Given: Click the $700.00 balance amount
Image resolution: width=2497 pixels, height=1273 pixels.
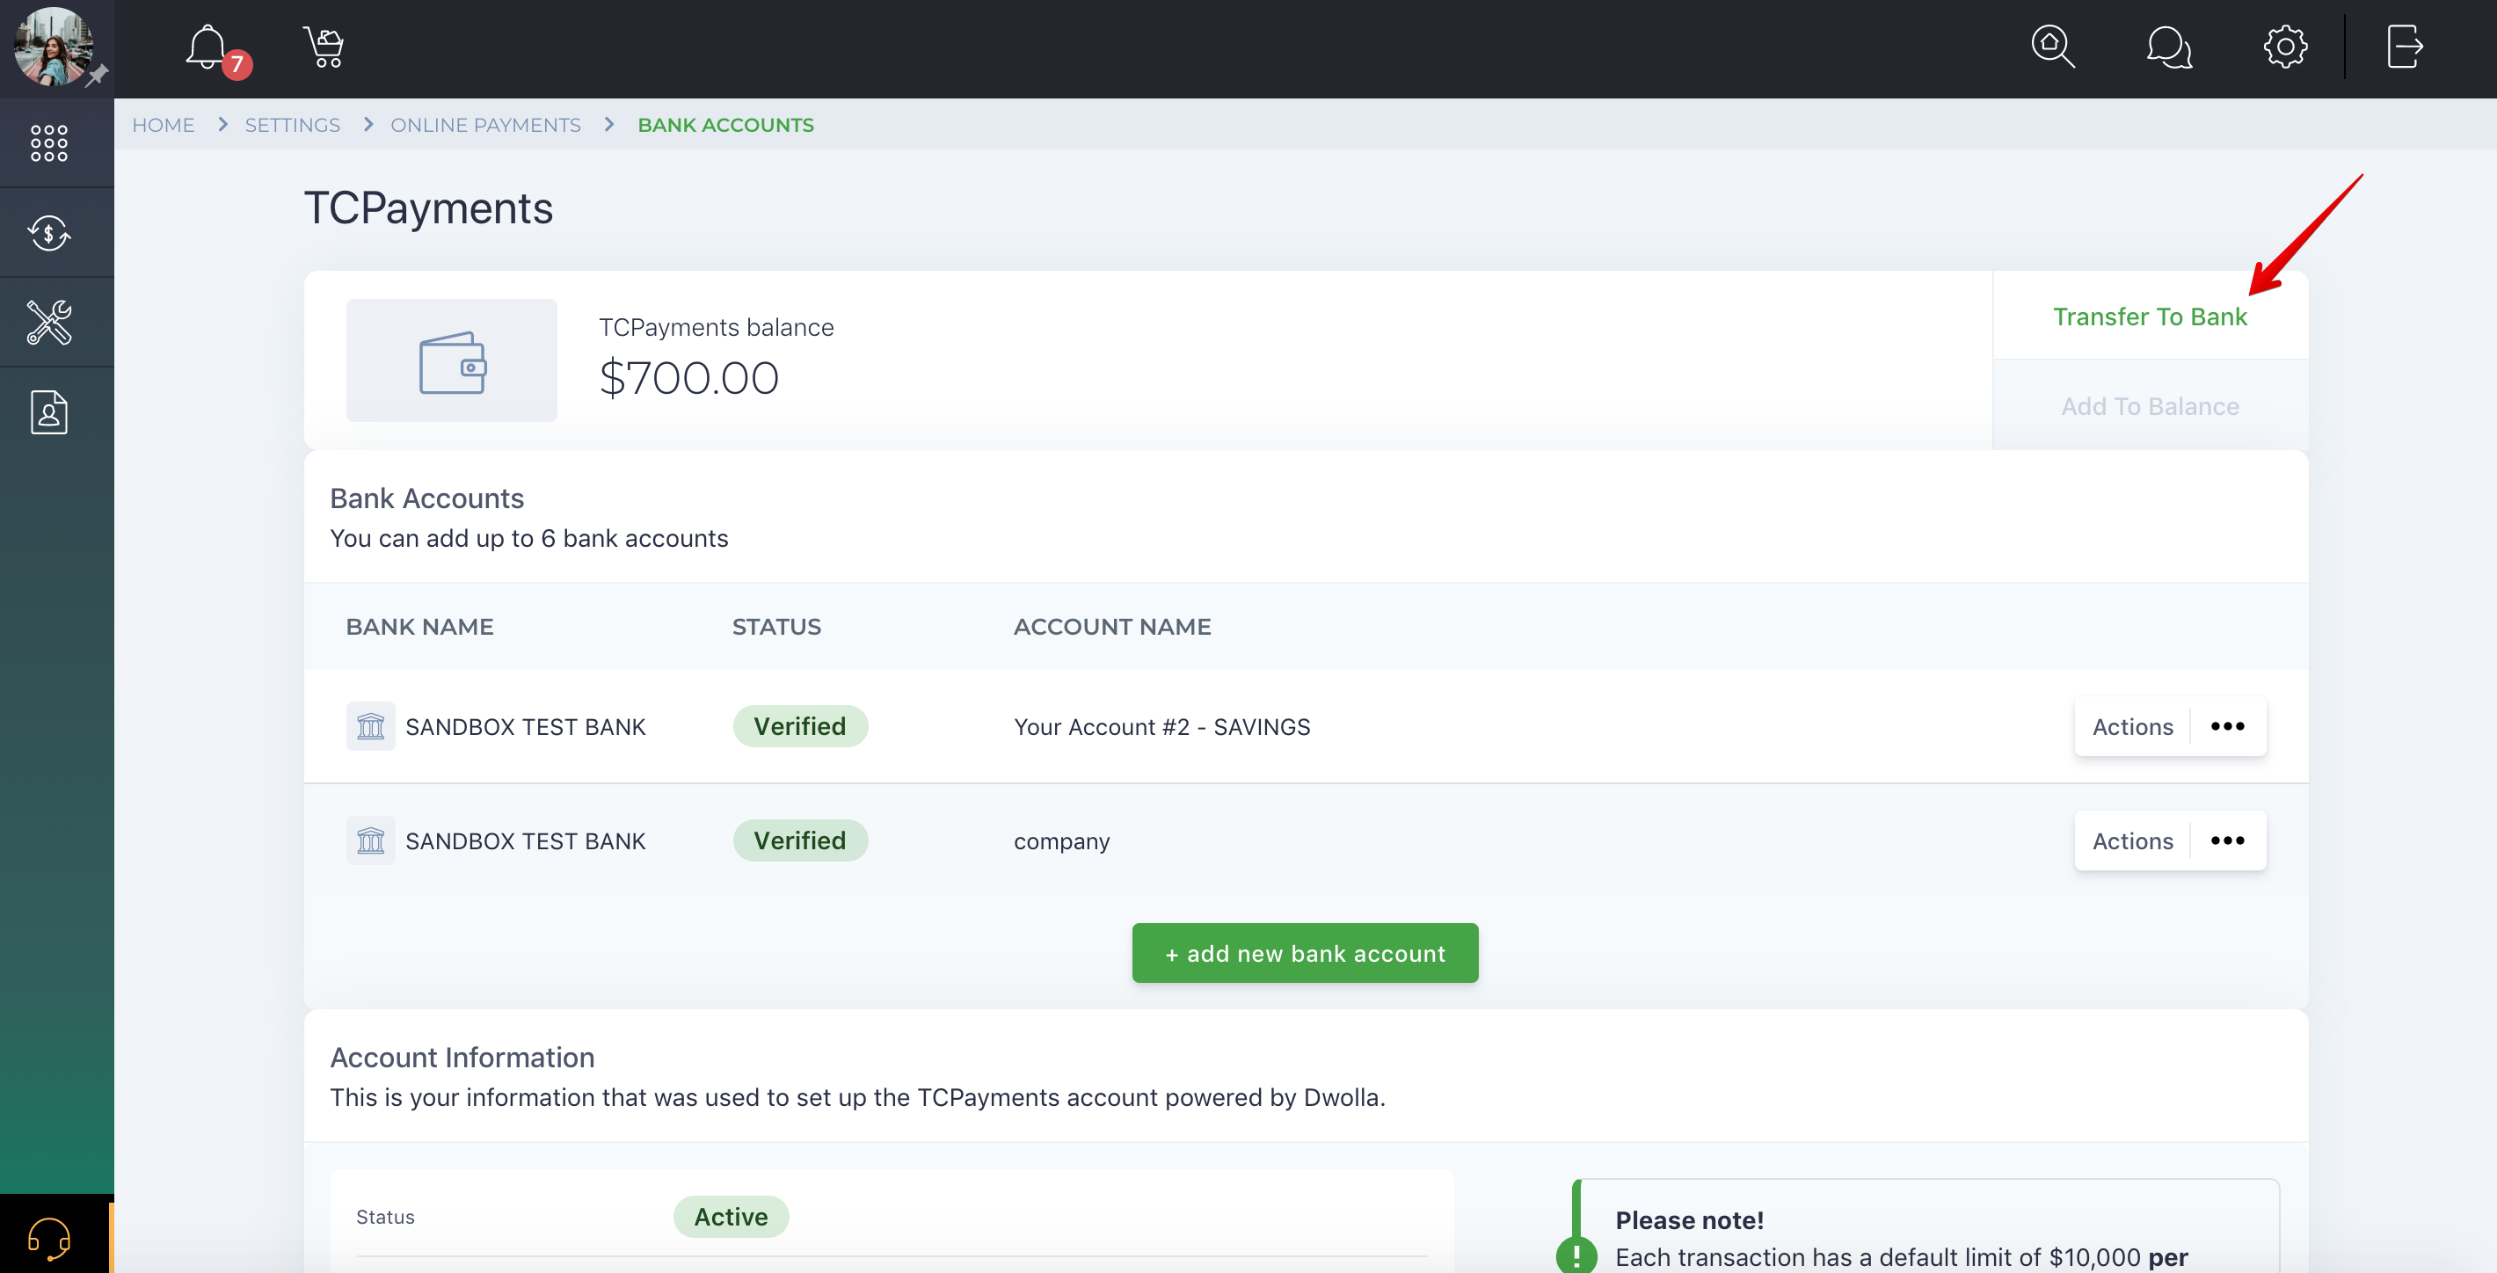Looking at the screenshot, I should 688,378.
